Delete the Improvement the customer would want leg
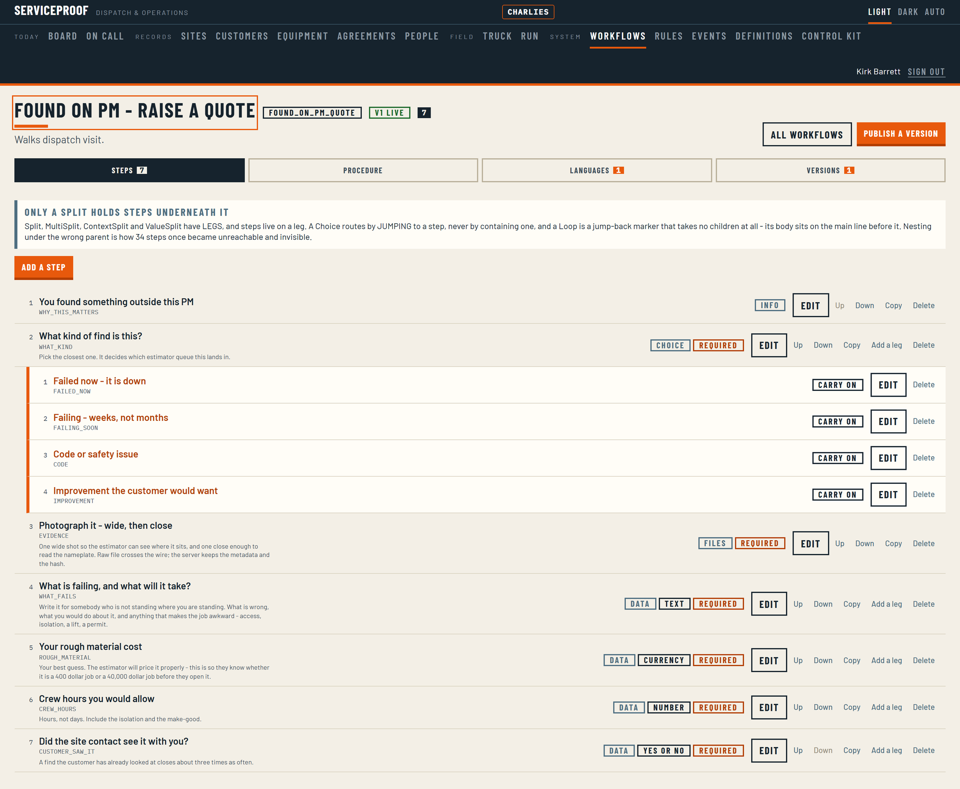The image size is (960, 789). (924, 494)
